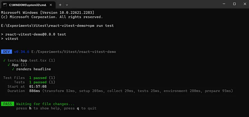
Task: Expand the terminal profiles dropdown arrow
Action: tap(67, 5)
